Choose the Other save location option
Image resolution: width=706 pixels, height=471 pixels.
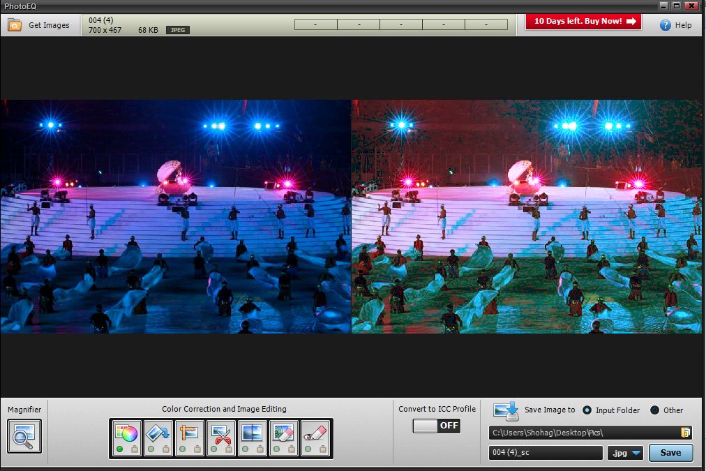pyautogui.click(x=655, y=410)
